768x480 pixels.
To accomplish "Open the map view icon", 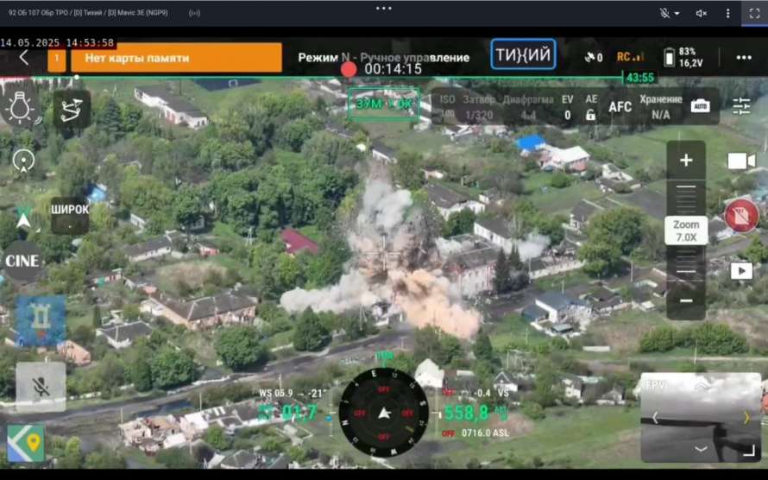I will tap(26, 443).
